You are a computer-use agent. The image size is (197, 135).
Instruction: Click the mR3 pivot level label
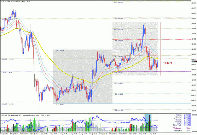point(118,3)
